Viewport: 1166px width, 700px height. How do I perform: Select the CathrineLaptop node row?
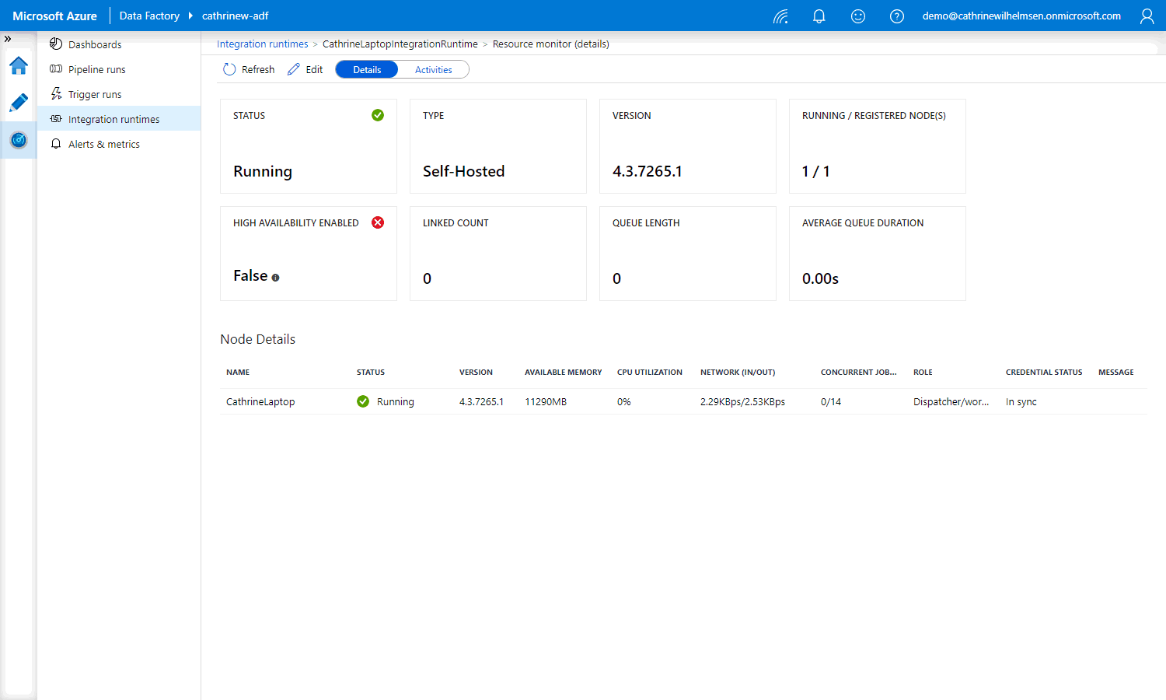click(260, 402)
